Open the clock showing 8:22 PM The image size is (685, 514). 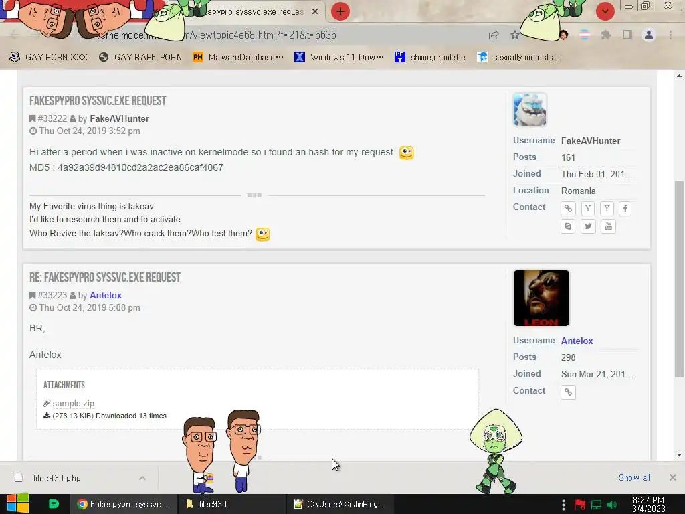[649, 505]
